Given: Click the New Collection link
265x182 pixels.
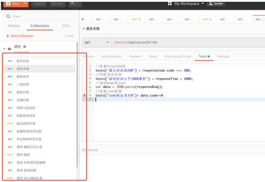Looking at the screenshot, I should (19, 36).
